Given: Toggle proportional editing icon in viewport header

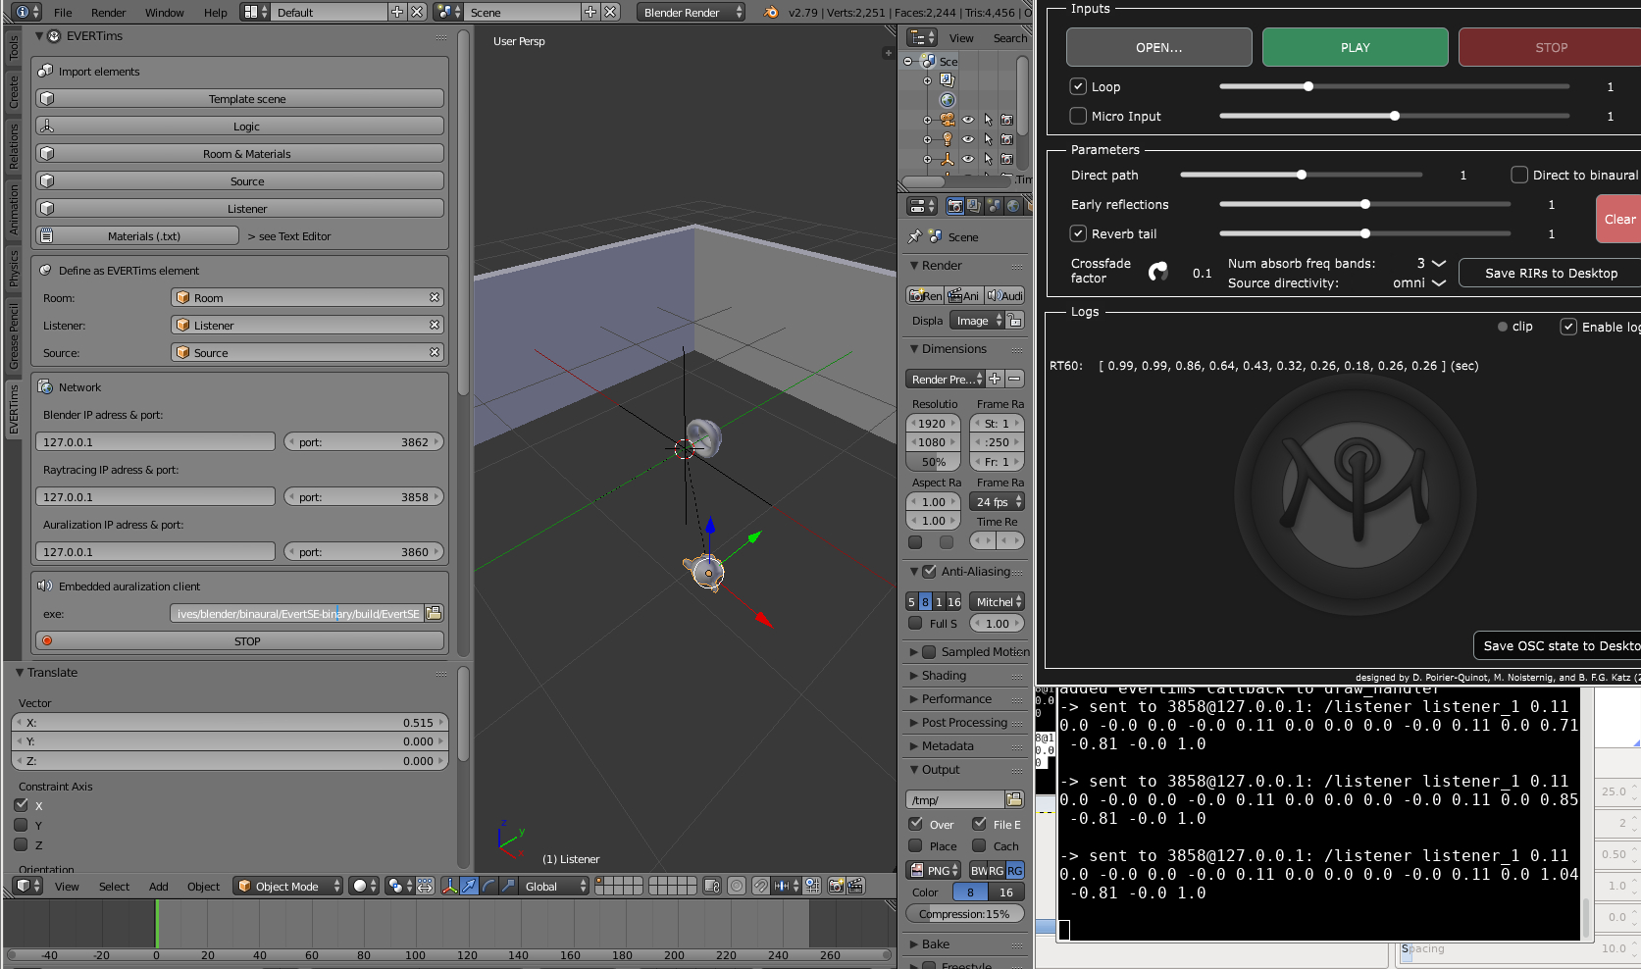Looking at the screenshot, I should [x=736, y=886].
